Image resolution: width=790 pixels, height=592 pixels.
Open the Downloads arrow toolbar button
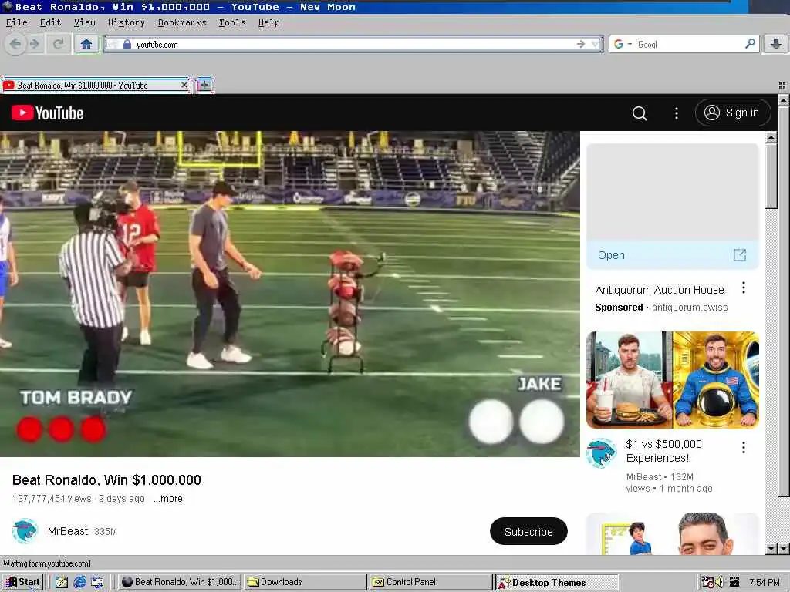(775, 44)
